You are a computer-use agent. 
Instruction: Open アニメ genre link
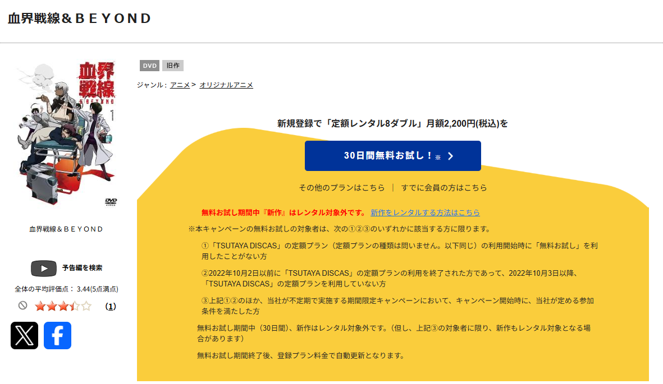click(180, 85)
